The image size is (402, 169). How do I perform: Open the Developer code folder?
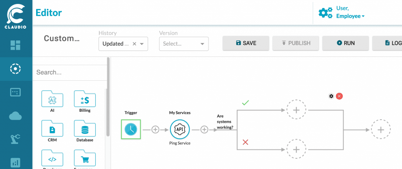click(x=52, y=158)
